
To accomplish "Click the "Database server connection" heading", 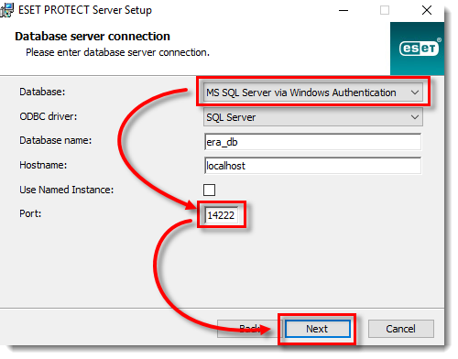I will tap(93, 37).
